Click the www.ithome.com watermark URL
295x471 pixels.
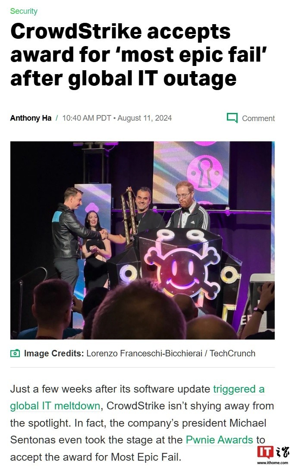coord(273,463)
